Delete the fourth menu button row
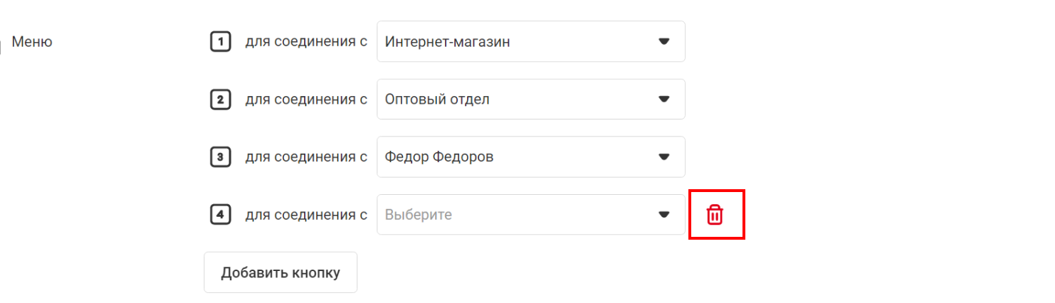Image resolution: width=1055 pixels, height=303 pixels. click(x=715, y=215)
